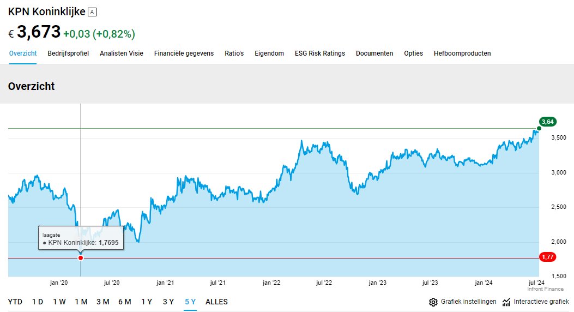The image size is (574, 312).
Task: View the ESG Risk Ratings tab
Action: (320, 53)
